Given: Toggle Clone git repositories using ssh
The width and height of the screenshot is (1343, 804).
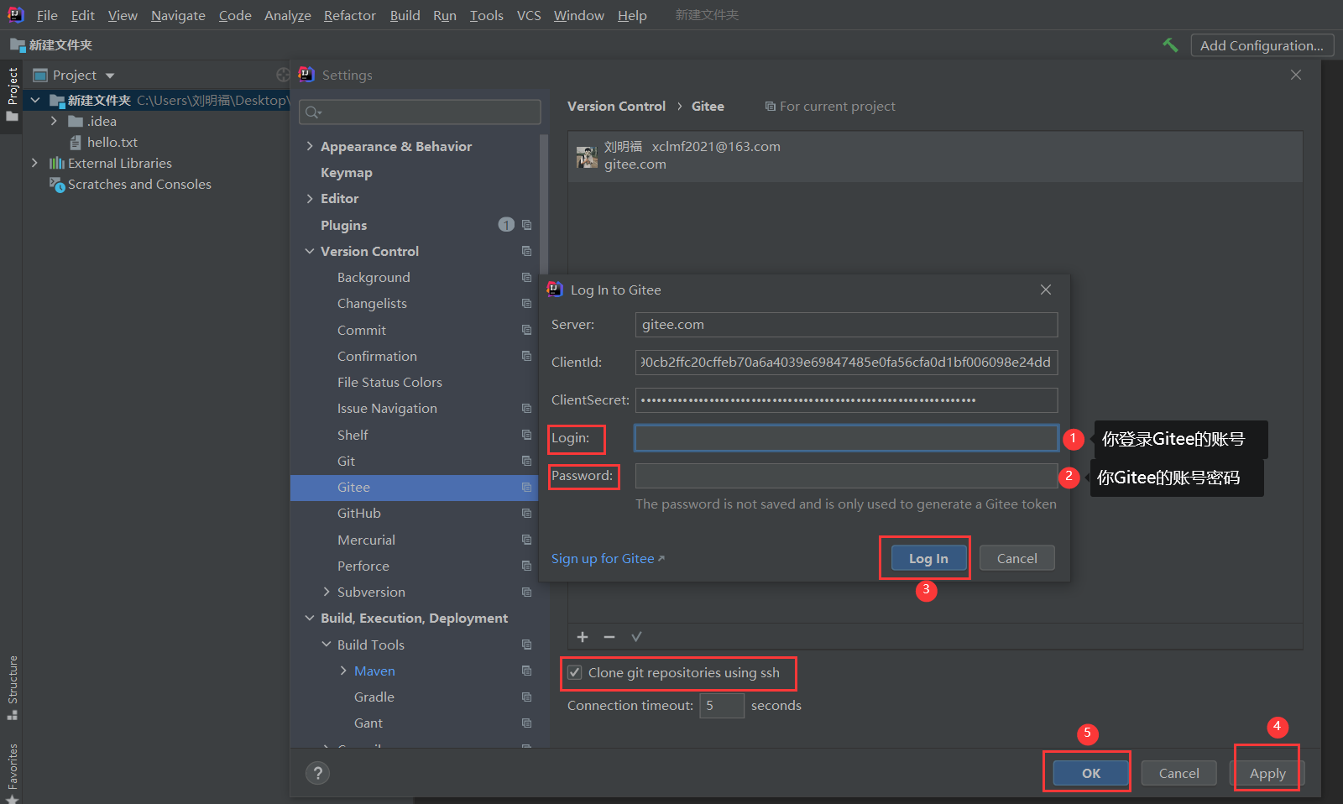Looking at the screenshot, I should click(575, 672).
